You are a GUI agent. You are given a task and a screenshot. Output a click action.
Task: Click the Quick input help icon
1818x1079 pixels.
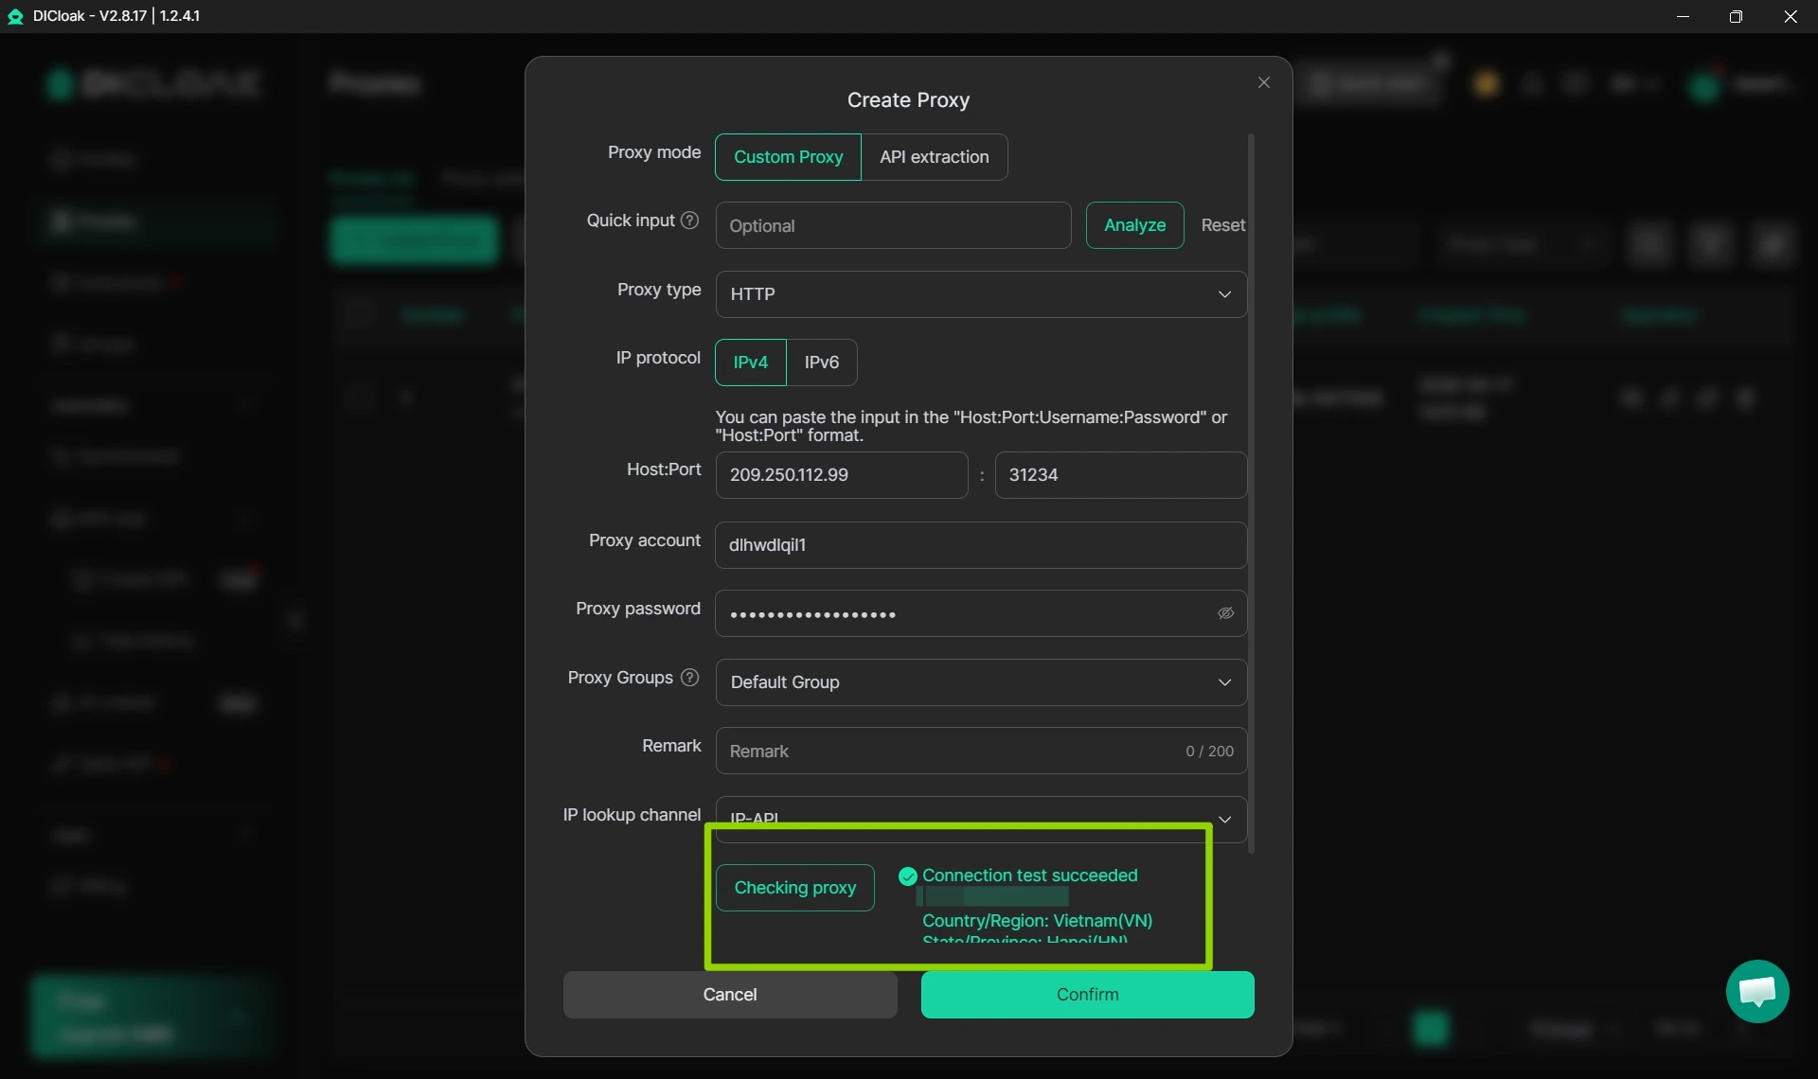[x=689, y=220]
